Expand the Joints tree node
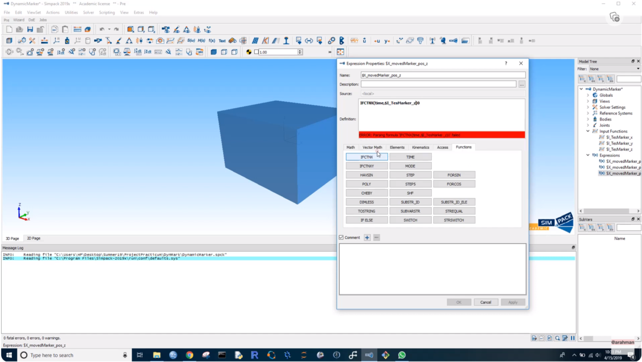Image resolution: width=642 pixels, height=362 pixels. [x=588, y=125]
